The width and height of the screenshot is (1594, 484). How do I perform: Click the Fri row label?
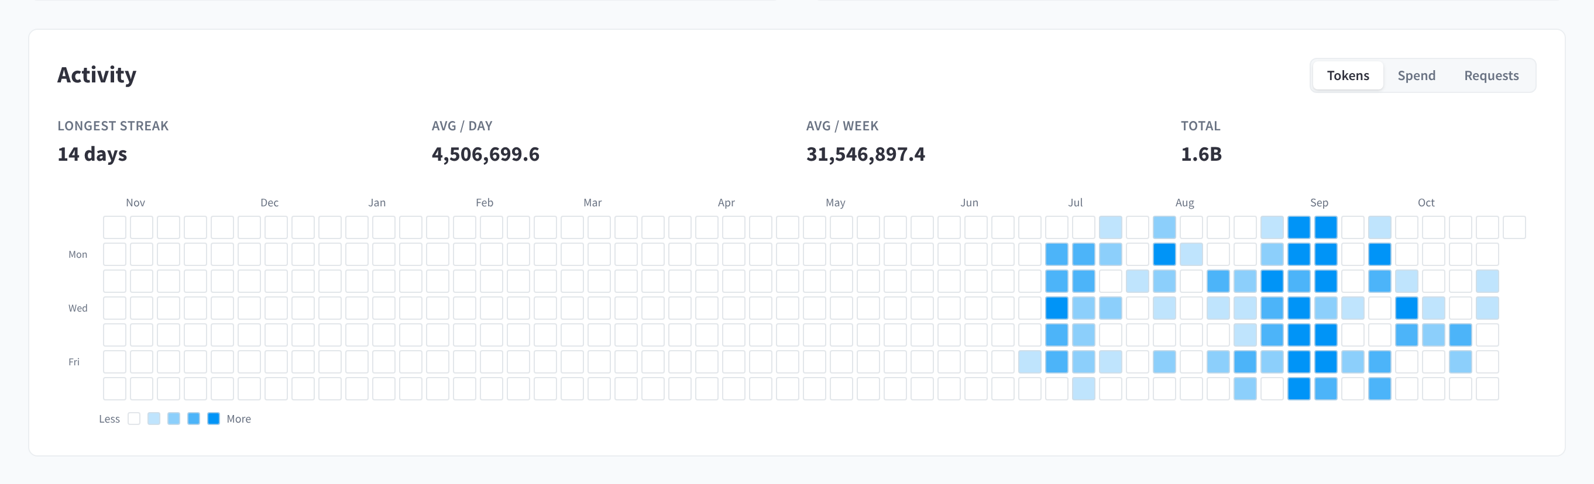[74, 362]
